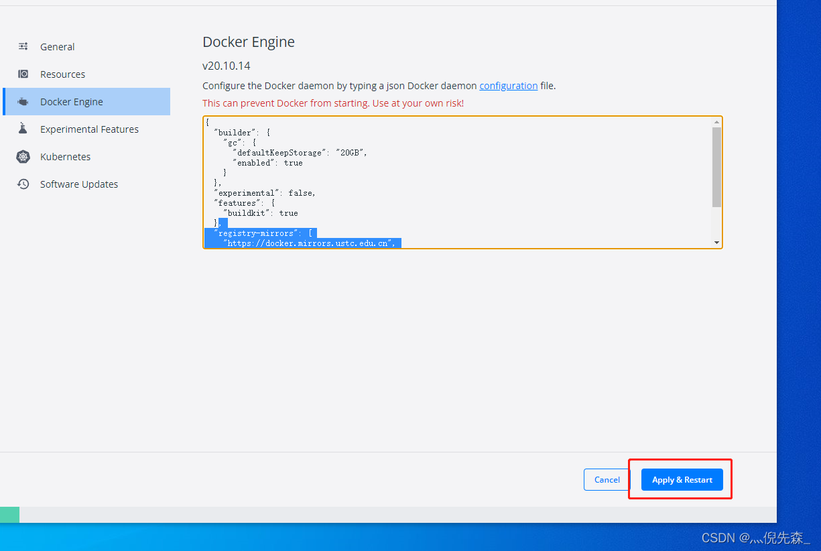
Task: Switch to Experimental Features tab
Action: (86, 129)
